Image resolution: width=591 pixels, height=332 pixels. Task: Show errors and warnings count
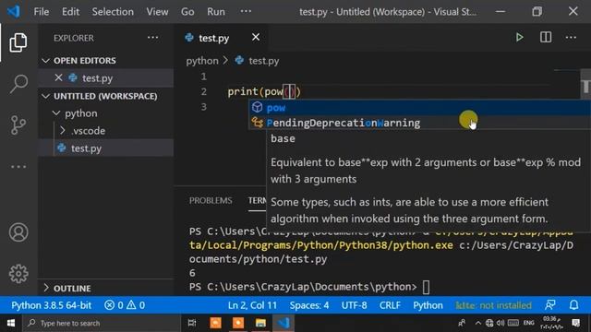[x=125, y=305]
